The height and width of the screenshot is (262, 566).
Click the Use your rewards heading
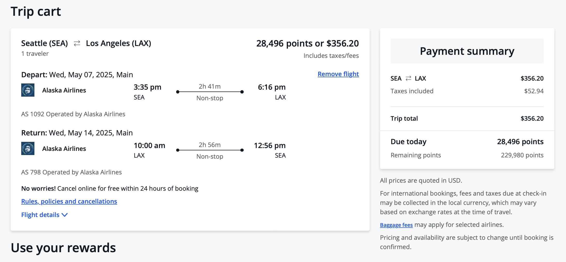(63, 248)
